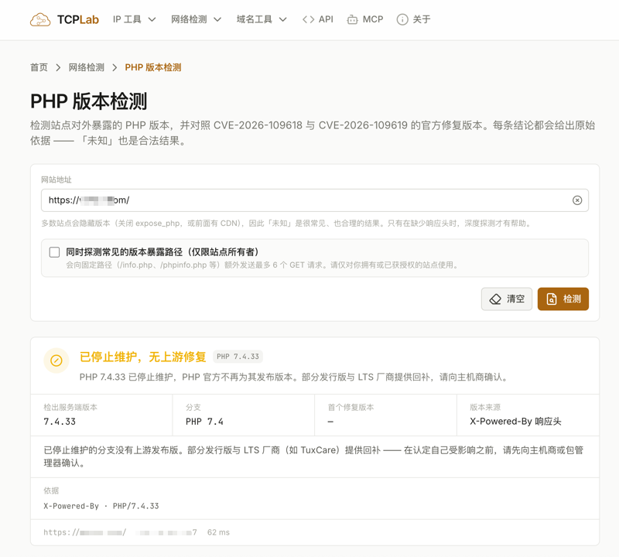Click the 网站地址 field label
This screenshot has width=619, height=557.
coord(56,180)
